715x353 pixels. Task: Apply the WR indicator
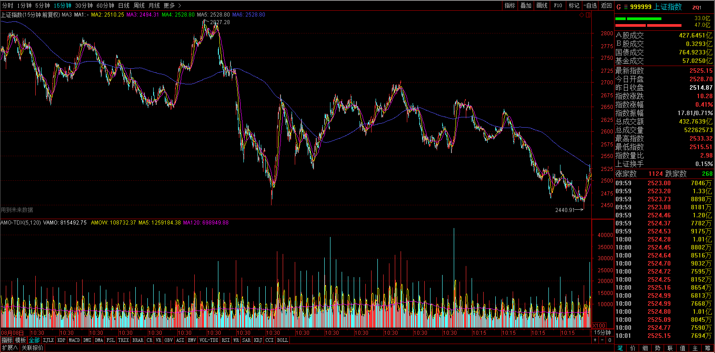coord(236,340)
